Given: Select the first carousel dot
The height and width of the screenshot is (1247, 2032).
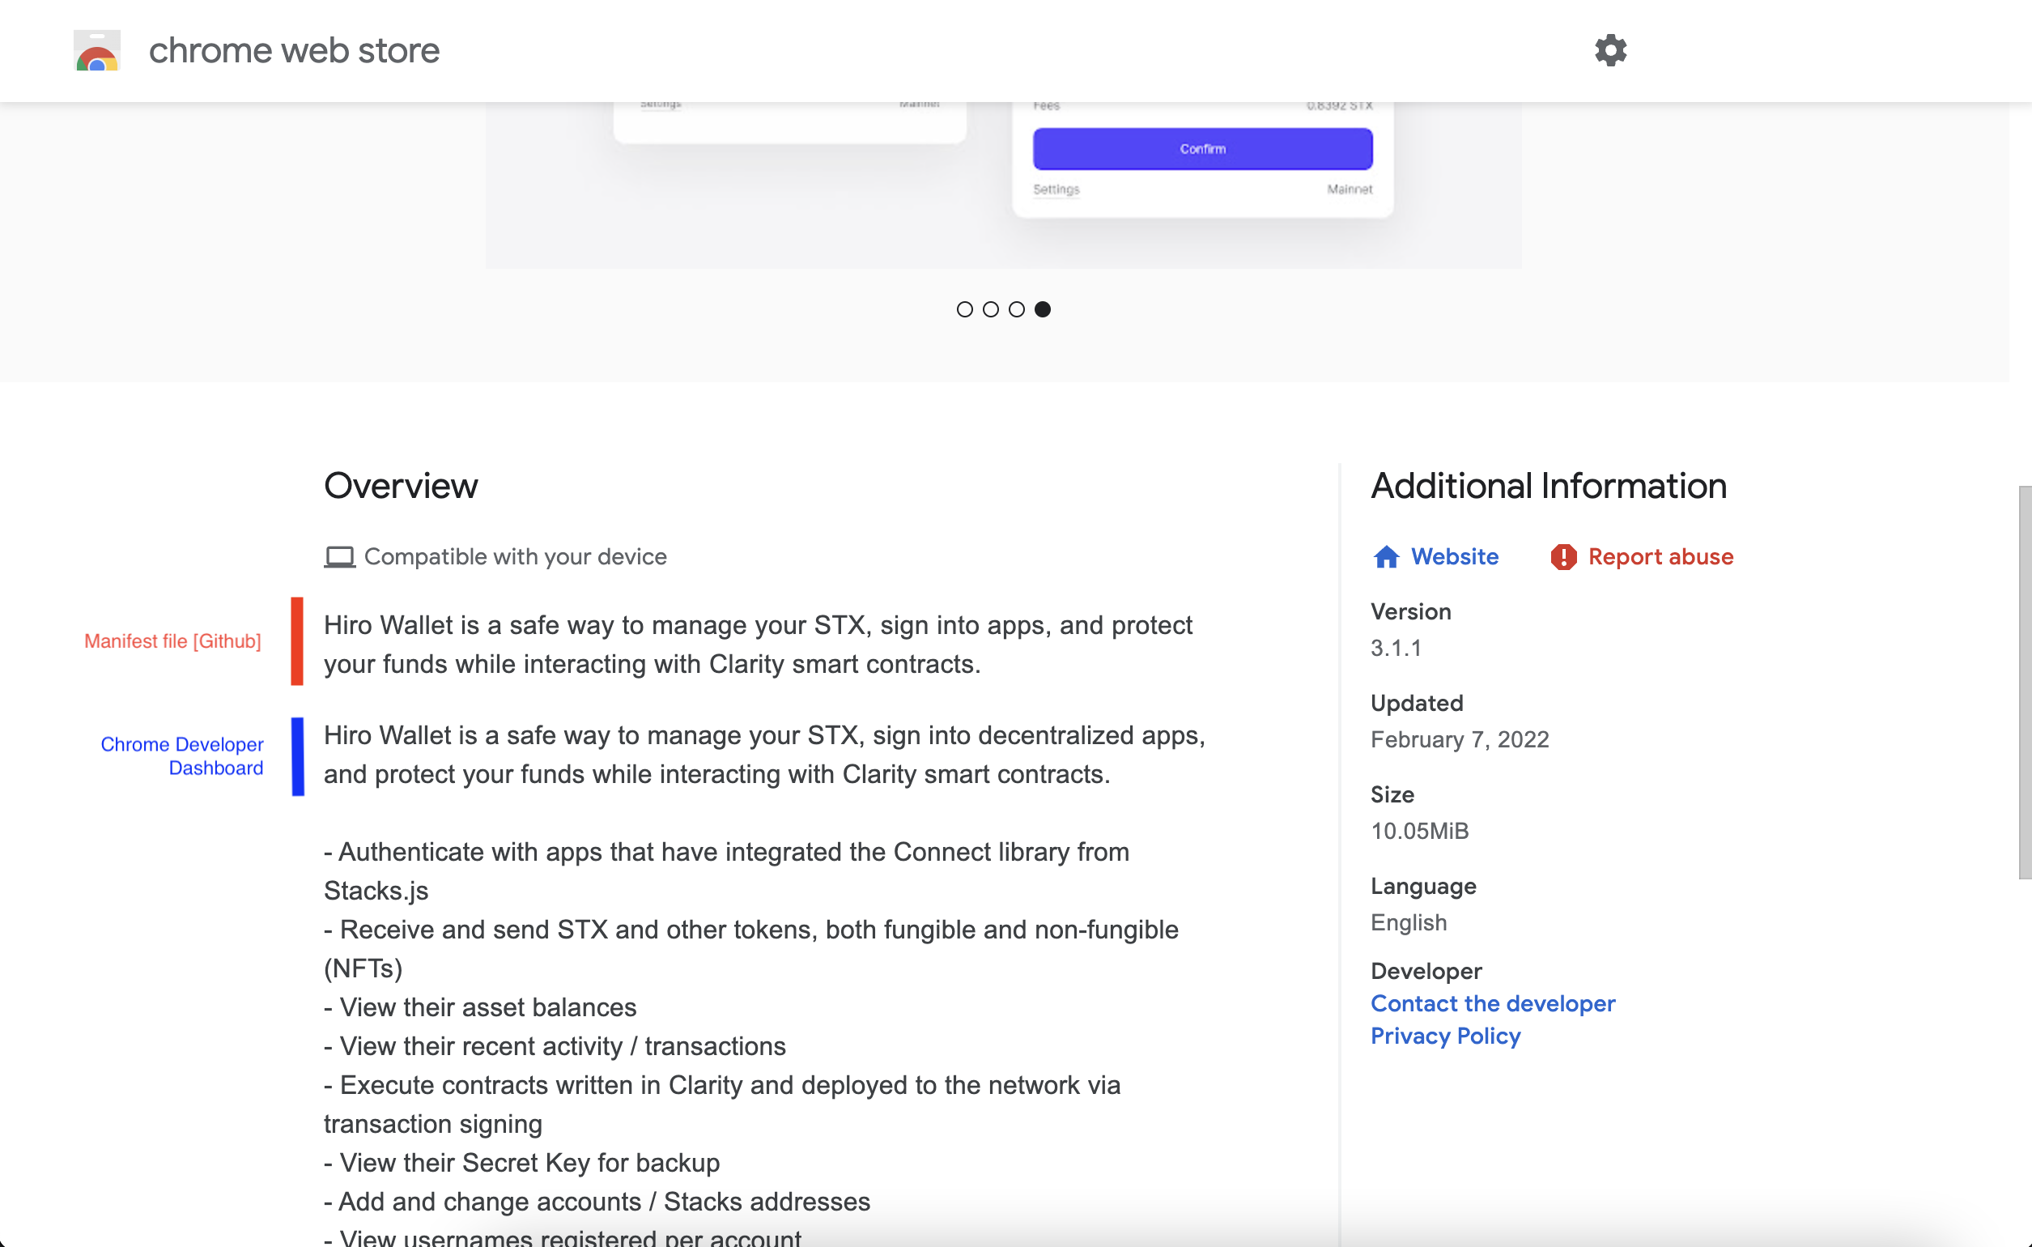Looking at the screenshot, I should coord(964,309).
